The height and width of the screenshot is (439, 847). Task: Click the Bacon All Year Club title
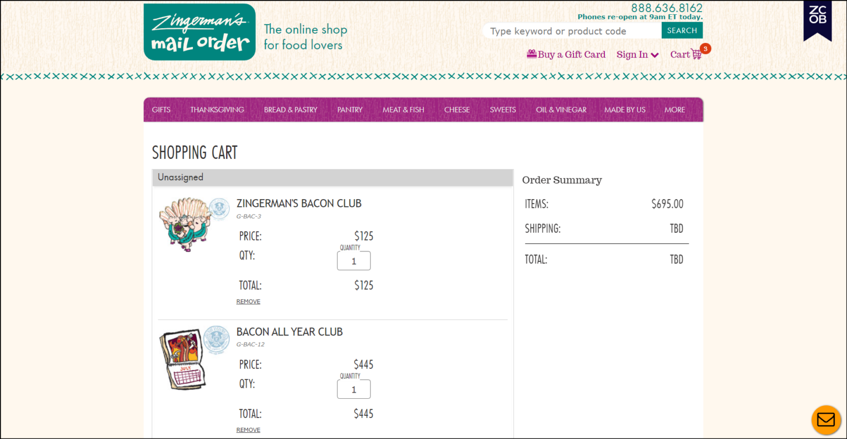[x=290, y=332]
